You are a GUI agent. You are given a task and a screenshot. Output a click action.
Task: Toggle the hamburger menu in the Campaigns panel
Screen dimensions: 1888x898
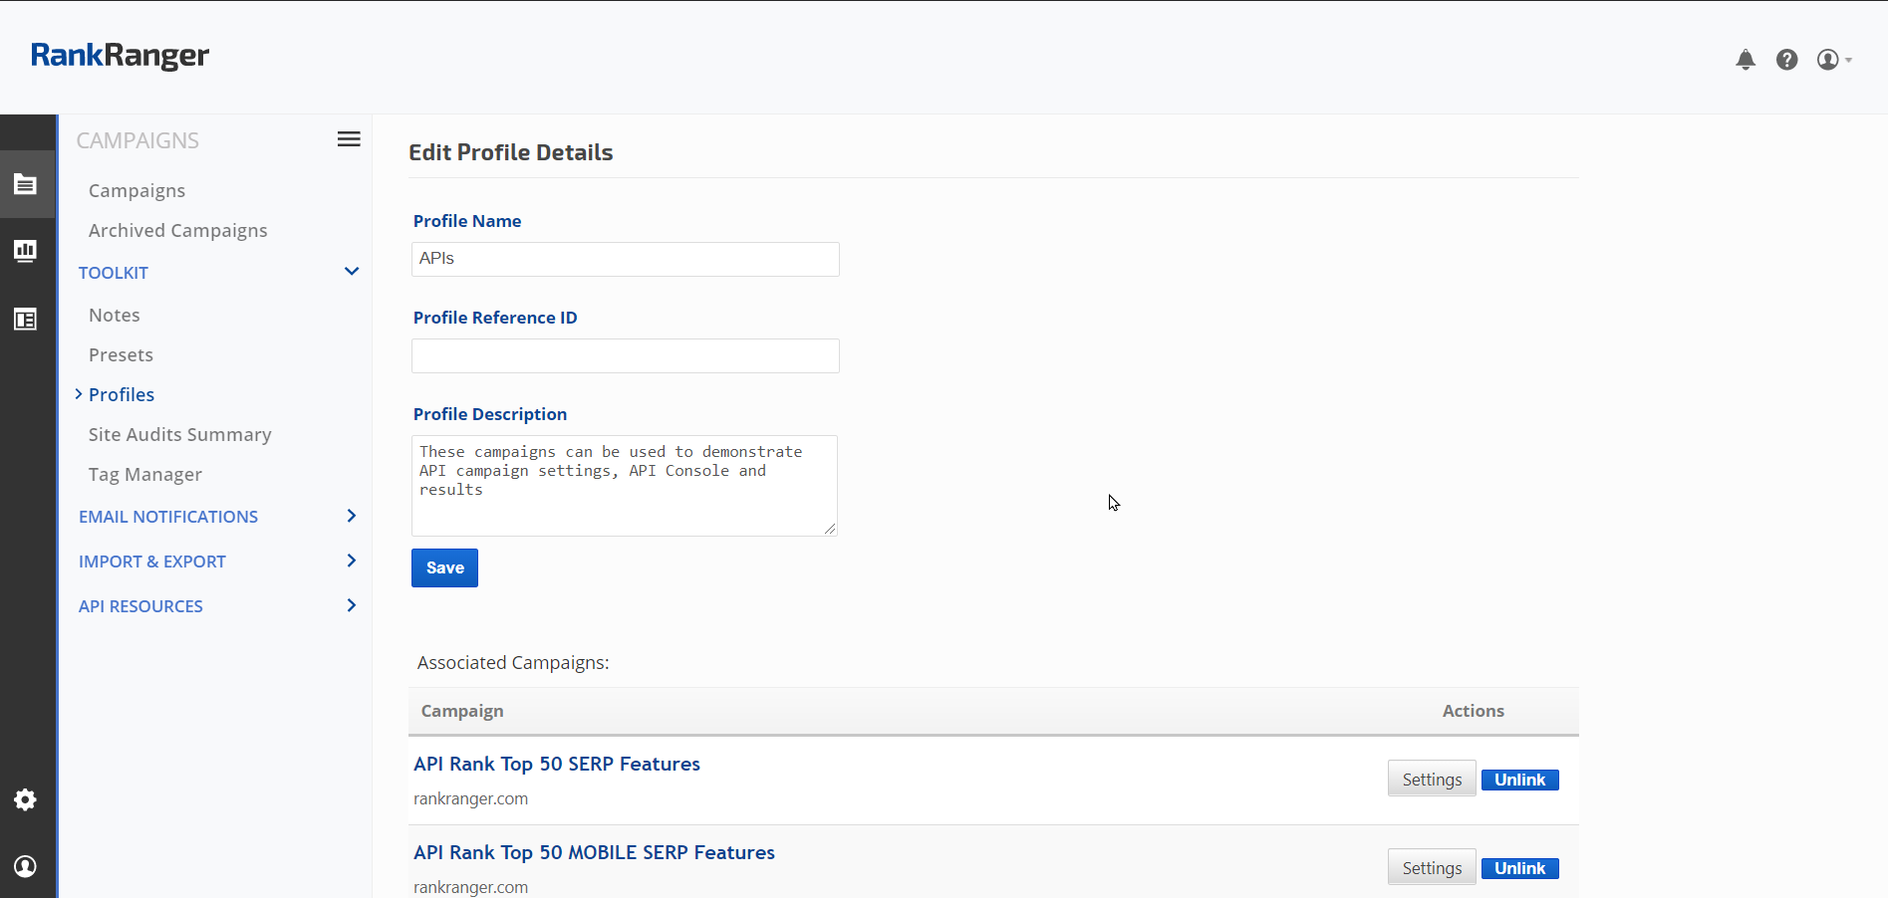point(349,139)
